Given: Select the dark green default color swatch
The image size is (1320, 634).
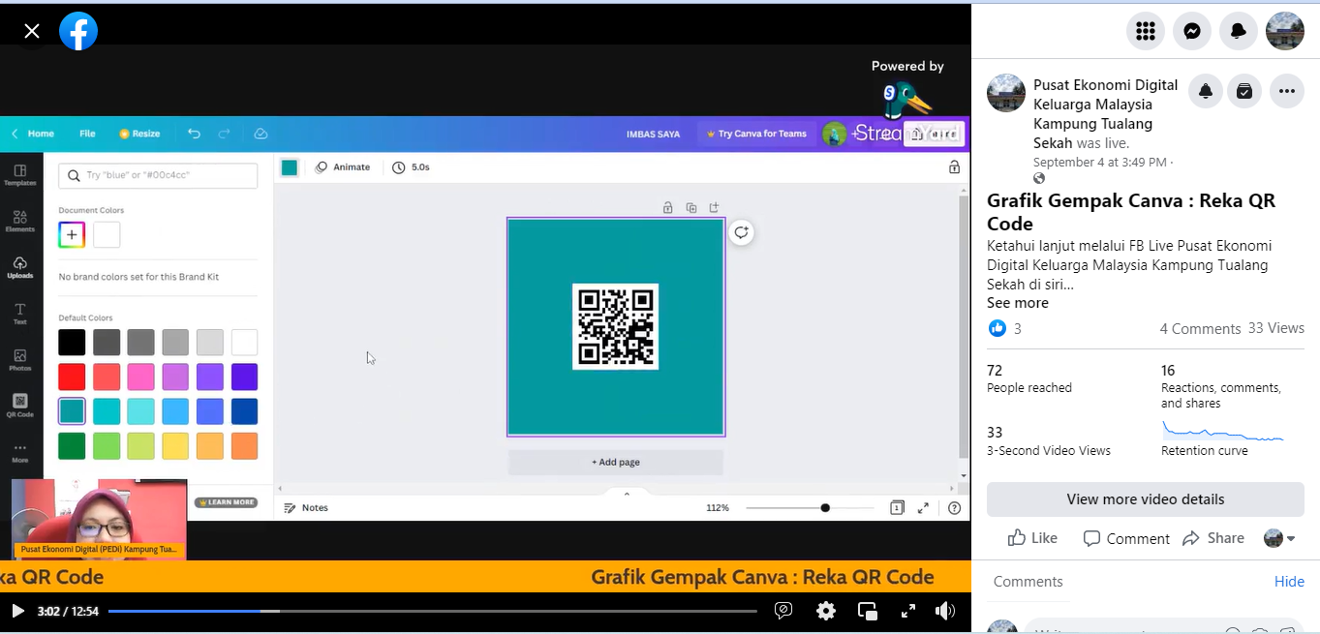Looking at the screenshot, I should click(72, 446).
